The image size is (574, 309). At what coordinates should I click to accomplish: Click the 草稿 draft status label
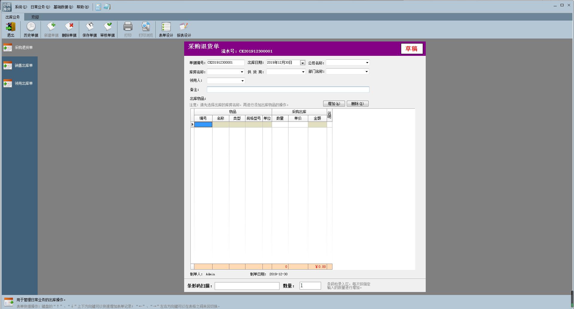pyautogui.click(x=412, y=49)
